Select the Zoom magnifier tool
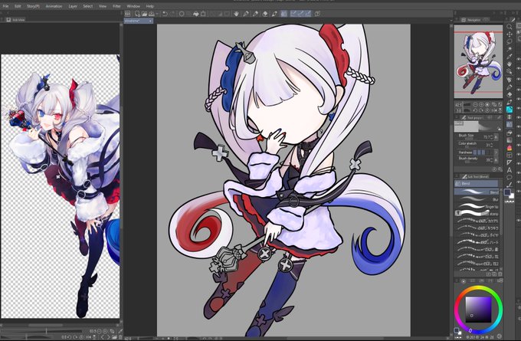Screen dimensions: 521x341 pyautogui.click(x=510, y=27)
